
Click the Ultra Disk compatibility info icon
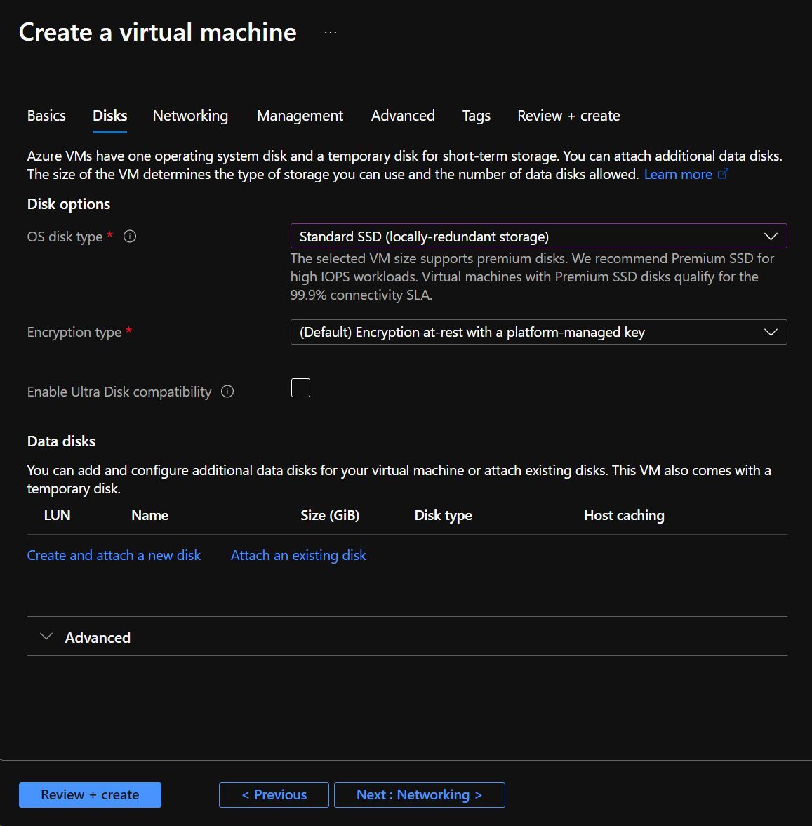pyautogui.click(x=227, y=392)
